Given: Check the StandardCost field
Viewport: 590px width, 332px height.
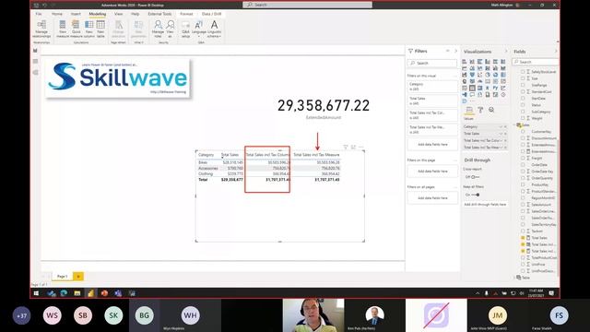Looking at the screenshot, I should coord(523,91).
